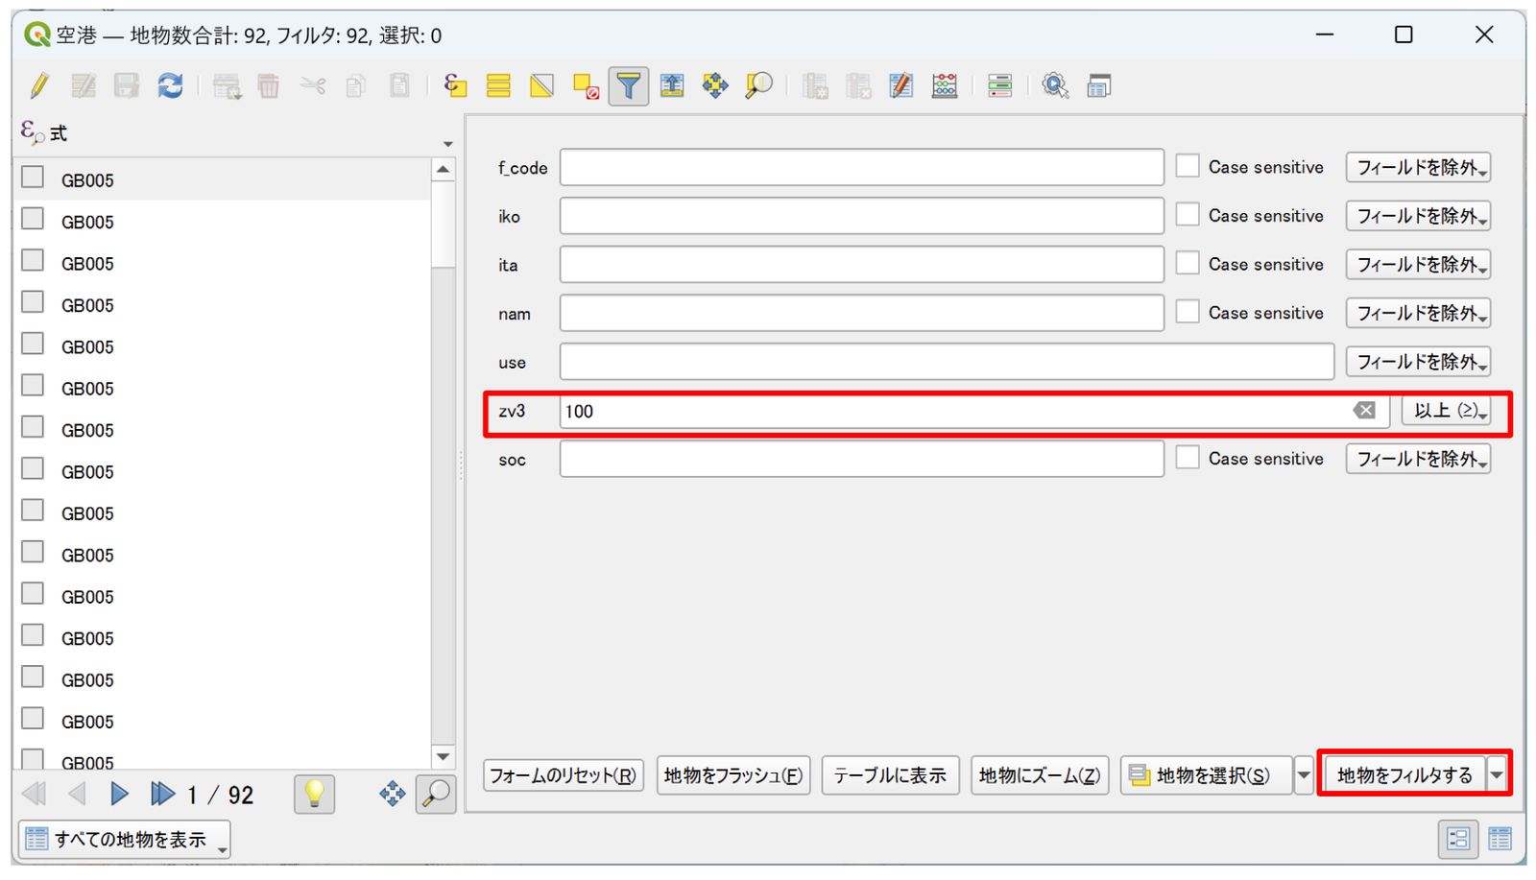Enable Case sensitive for nam field
Image resolution: width=1536 pixels, height=880 pixels.
tap(1188, 312)
